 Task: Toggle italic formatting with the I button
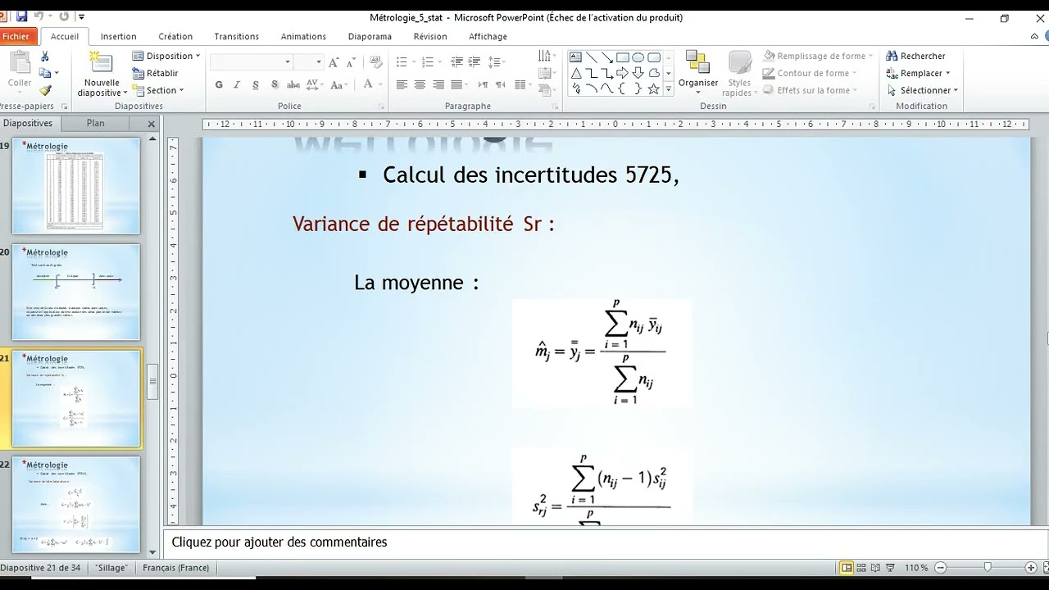coord(237,84)
